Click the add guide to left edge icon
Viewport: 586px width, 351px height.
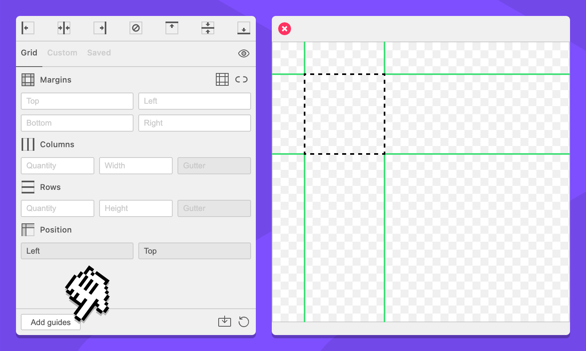[x=28, y=28]
